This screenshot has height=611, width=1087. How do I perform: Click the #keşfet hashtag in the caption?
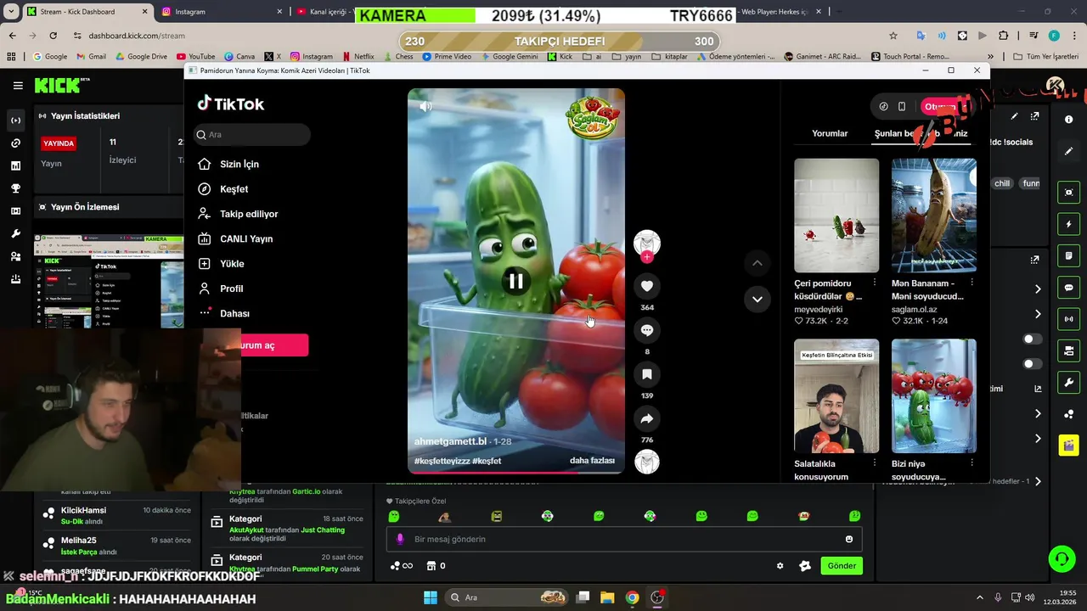click(x=487, y=461)
